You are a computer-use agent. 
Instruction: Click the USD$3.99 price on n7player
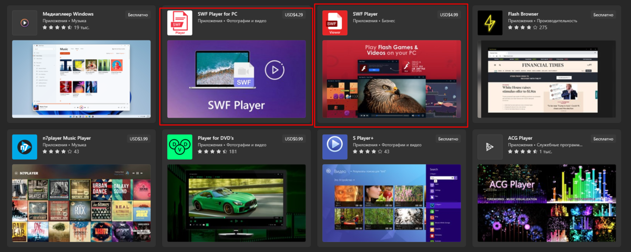138,139
